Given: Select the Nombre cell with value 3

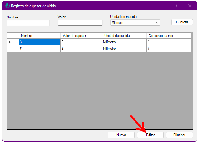Looking at the screenshot, I should pos(40,42).
